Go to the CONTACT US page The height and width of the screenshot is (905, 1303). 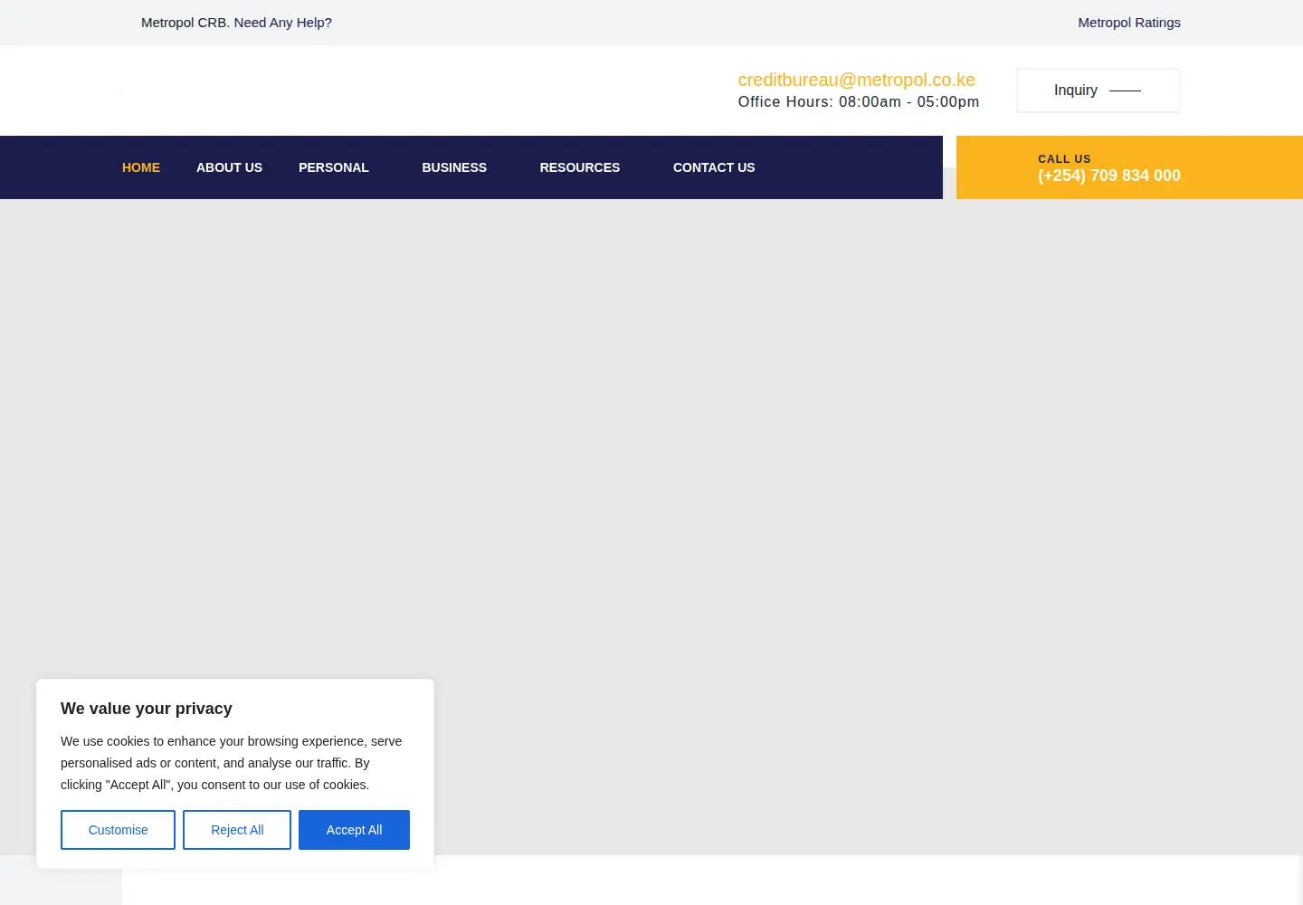pyautogui.click(x=714, y=167)
